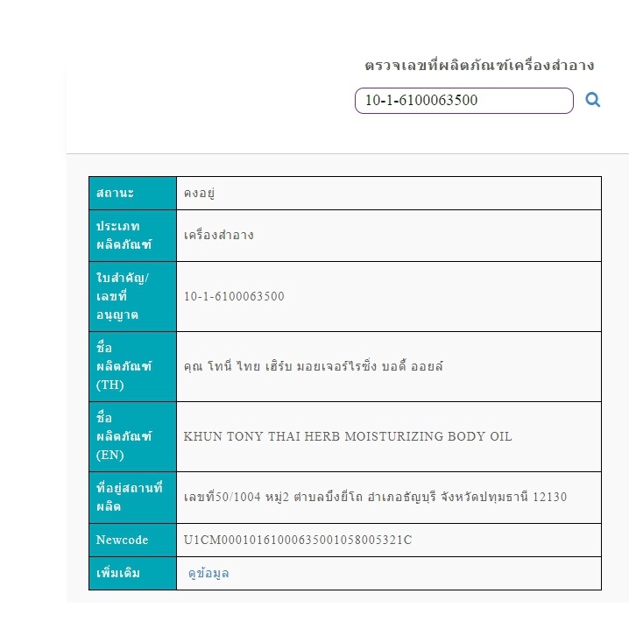Click the สถานะ header cell

click(132, 193)
